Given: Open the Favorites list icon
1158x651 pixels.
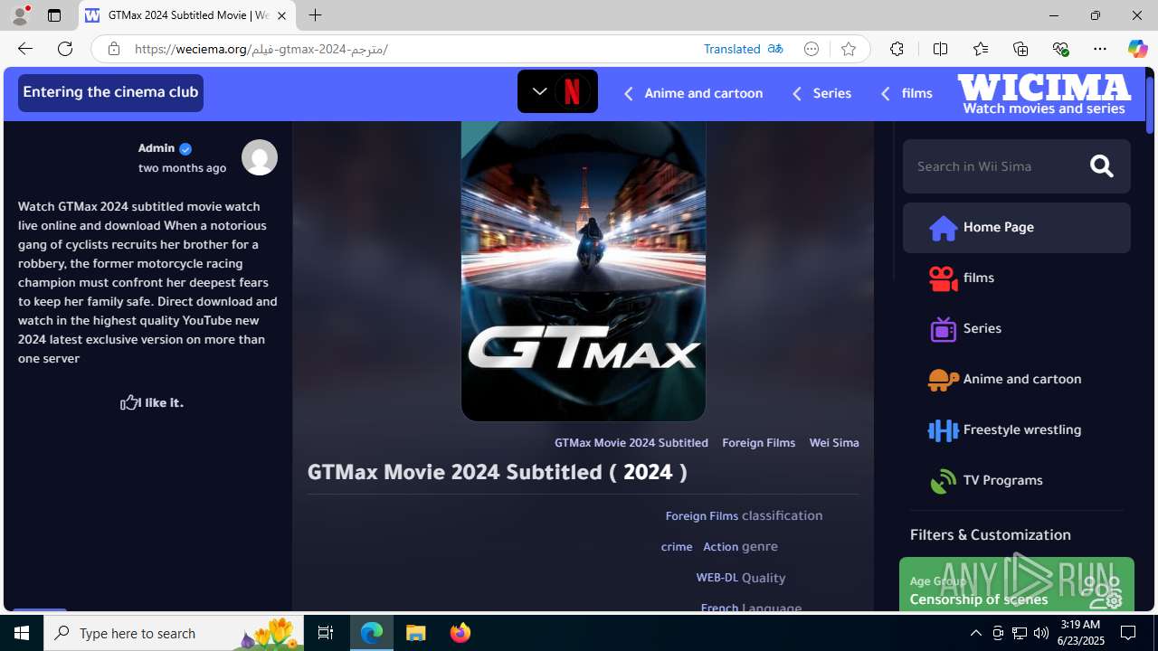Looking at the screenshot, I should click(x=980, y=49).
